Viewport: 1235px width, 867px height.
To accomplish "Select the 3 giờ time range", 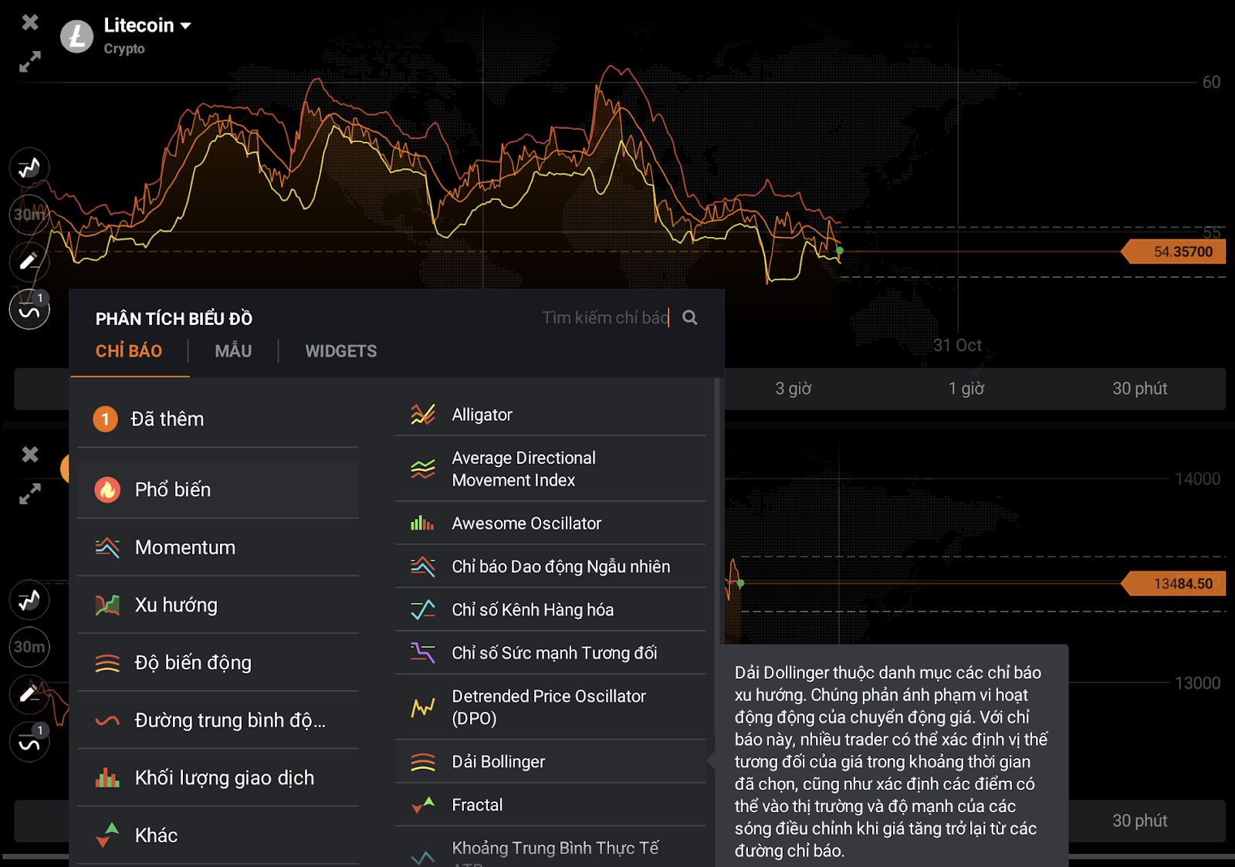I will point(793,388).
